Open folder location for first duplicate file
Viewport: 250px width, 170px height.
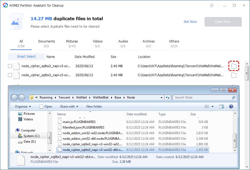(x=234, y=66)
